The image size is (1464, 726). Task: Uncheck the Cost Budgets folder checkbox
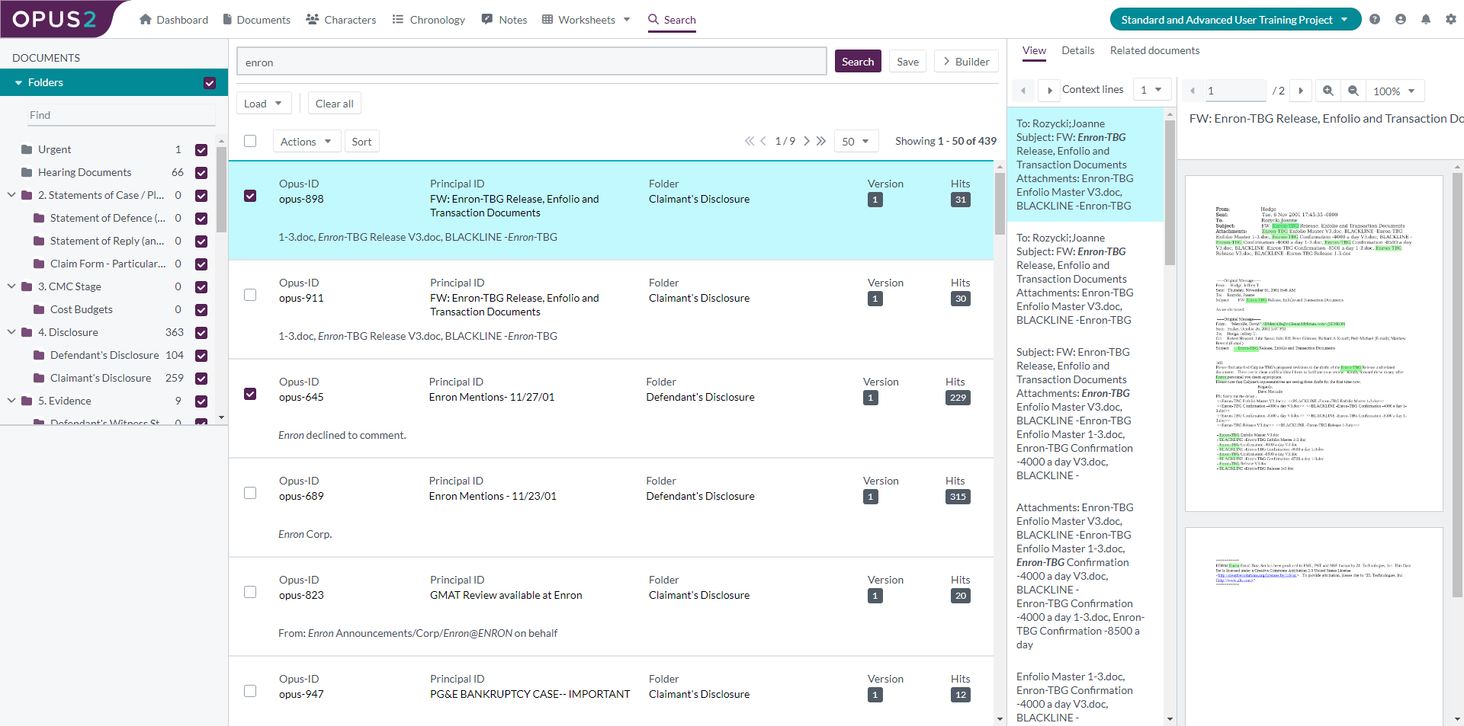click(x=201, y=310)
